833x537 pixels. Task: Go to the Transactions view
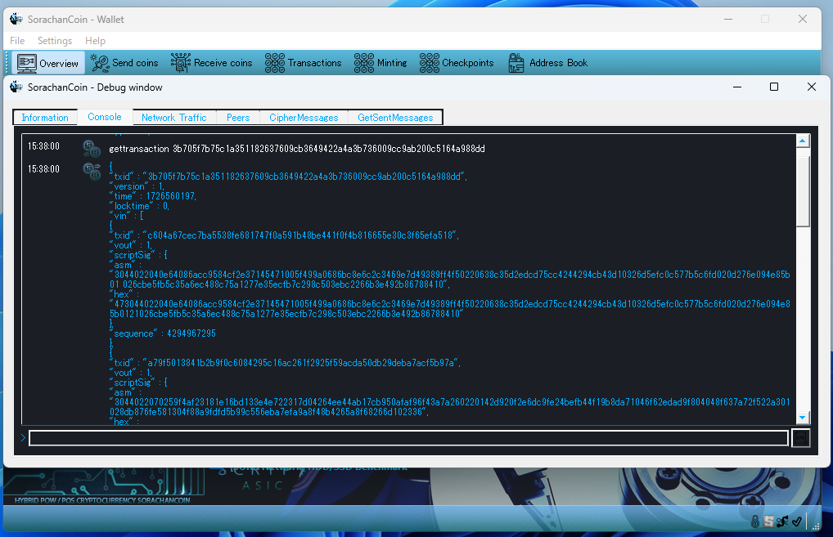[304, 63]
